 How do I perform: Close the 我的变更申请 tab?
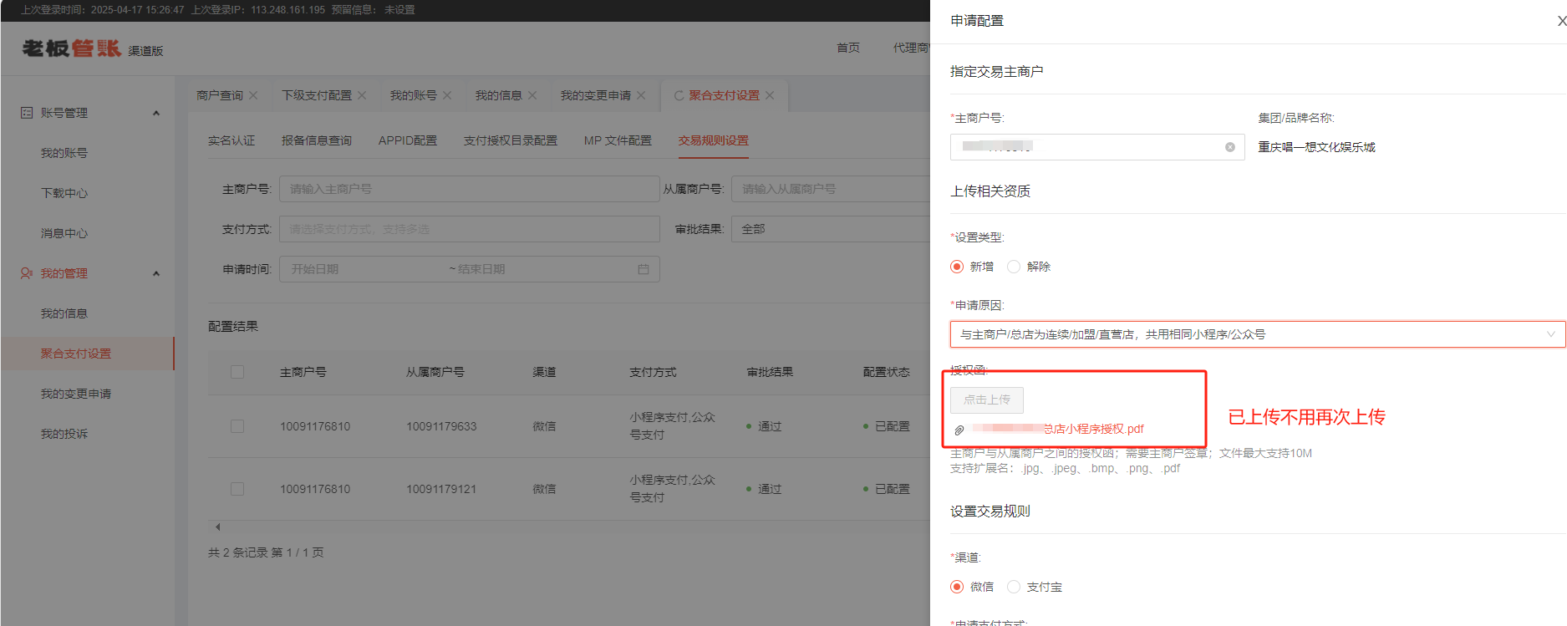click(641, 95)
